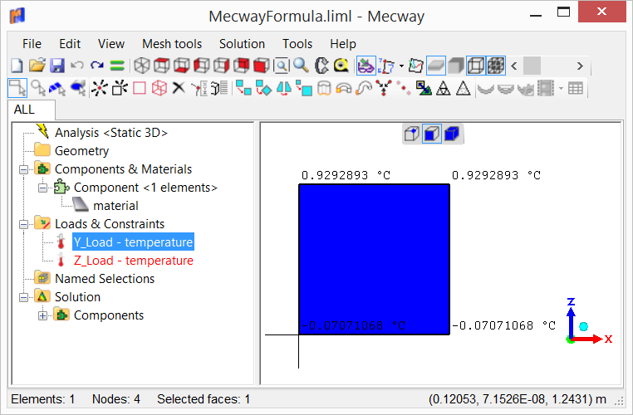
Task: Click the new node burst icon
Action: (x=100, y=88)
